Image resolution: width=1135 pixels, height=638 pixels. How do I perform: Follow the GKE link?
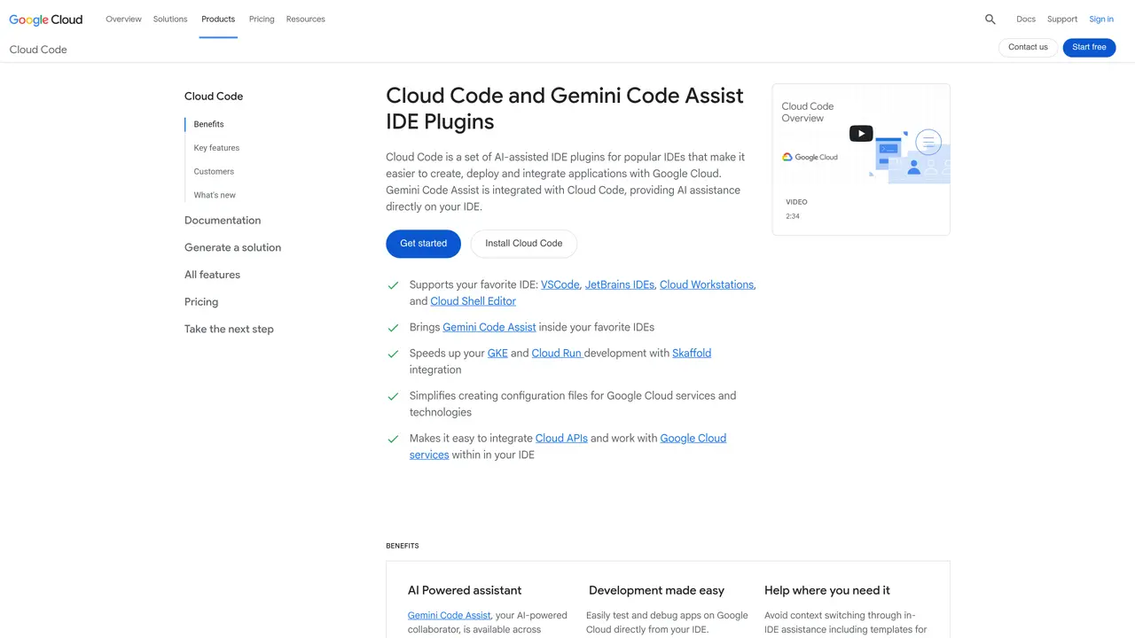[497, 353]
